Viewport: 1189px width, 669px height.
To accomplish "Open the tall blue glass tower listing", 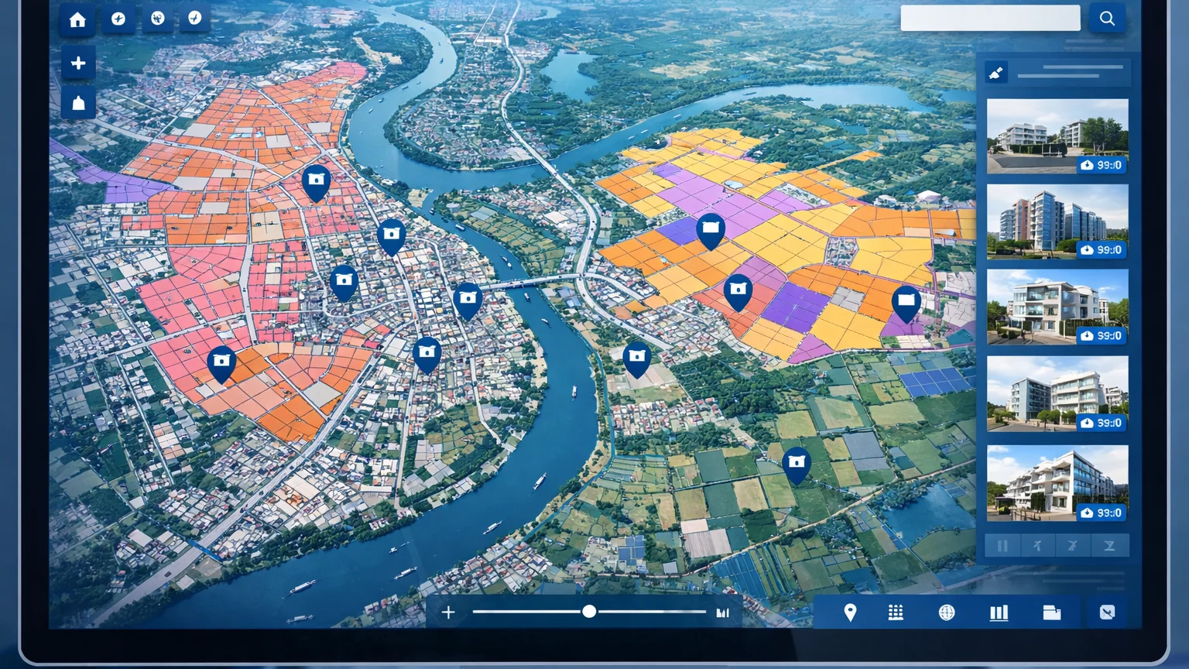I will click(x=1057, y=221).
